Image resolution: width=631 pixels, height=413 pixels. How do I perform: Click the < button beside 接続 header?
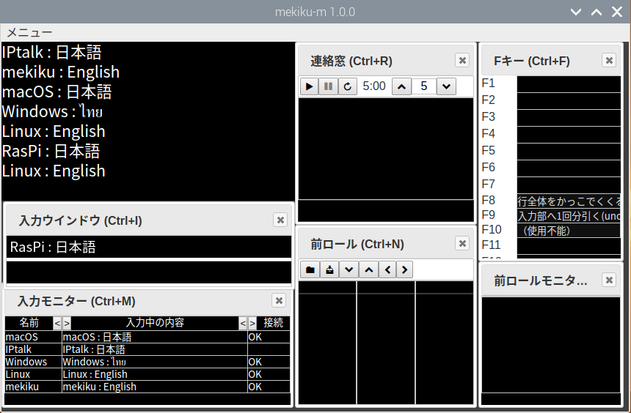tap(243, 323)
